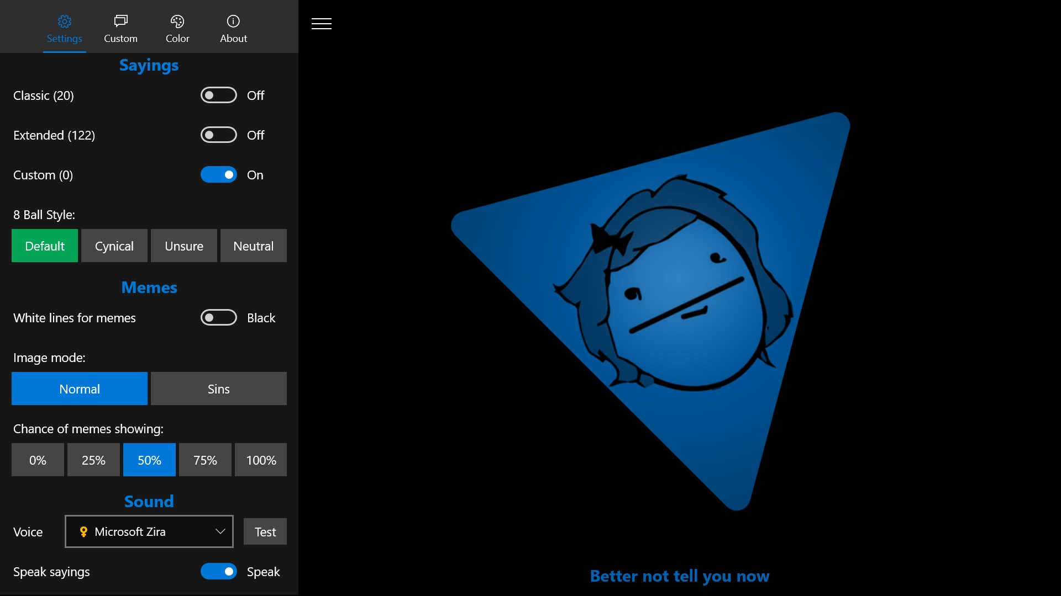The image size is (1061, 596).
Task: Select Sins image mode
Action: coord(219,389)
